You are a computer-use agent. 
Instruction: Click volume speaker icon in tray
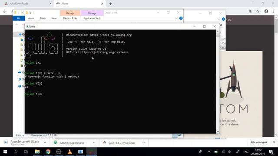[230, 152]
